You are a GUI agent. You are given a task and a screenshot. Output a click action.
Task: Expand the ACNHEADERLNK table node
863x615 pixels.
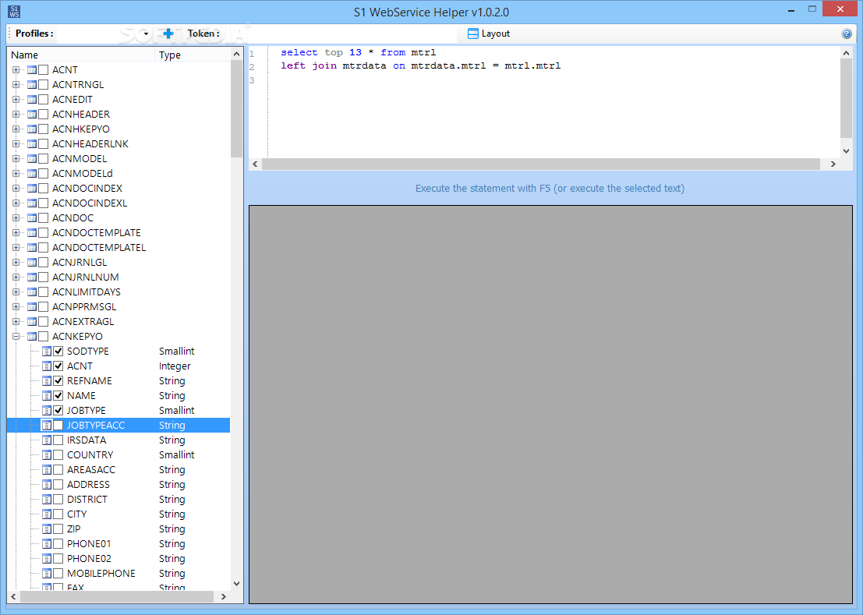click(16, 144)
